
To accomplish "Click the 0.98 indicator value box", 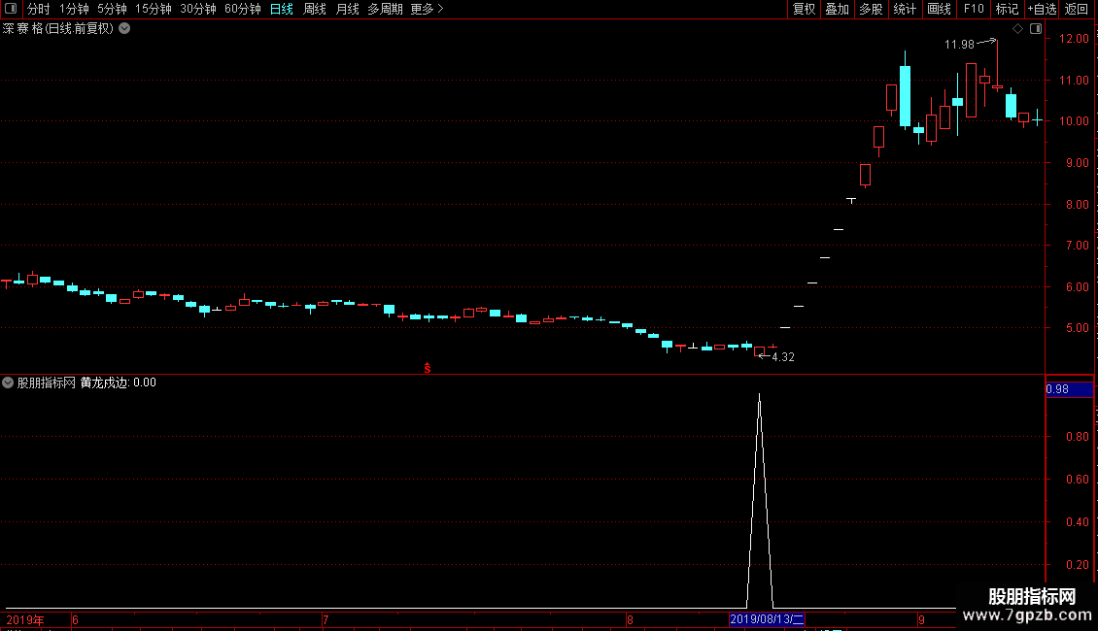I will pyautogui.click(x=1069, y=389).
